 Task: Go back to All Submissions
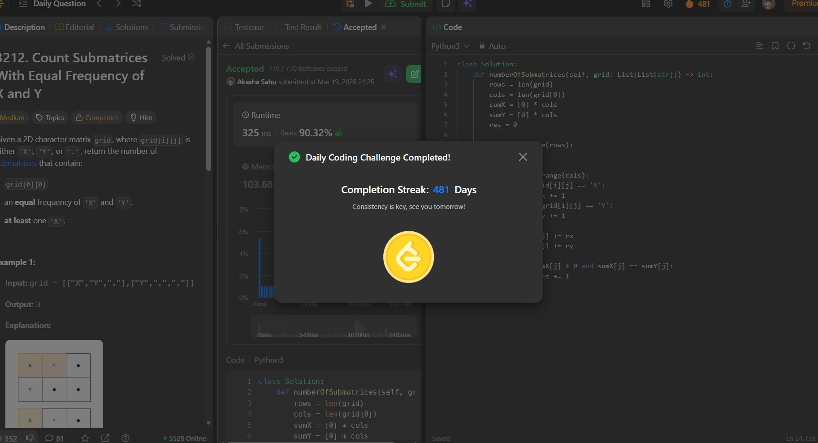[256, 46]
